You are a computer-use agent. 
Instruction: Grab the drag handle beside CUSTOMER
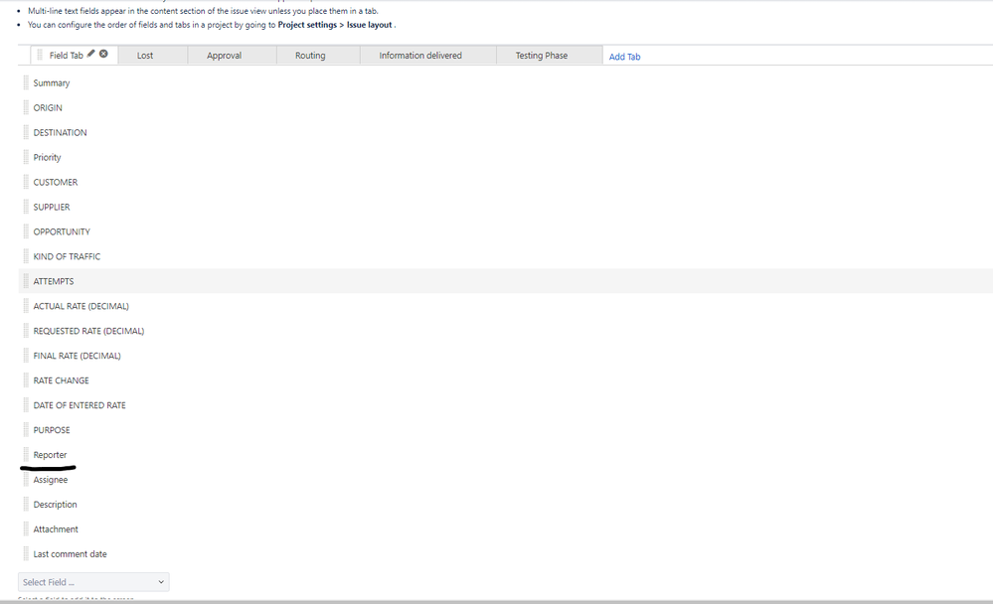pos(26,182)
